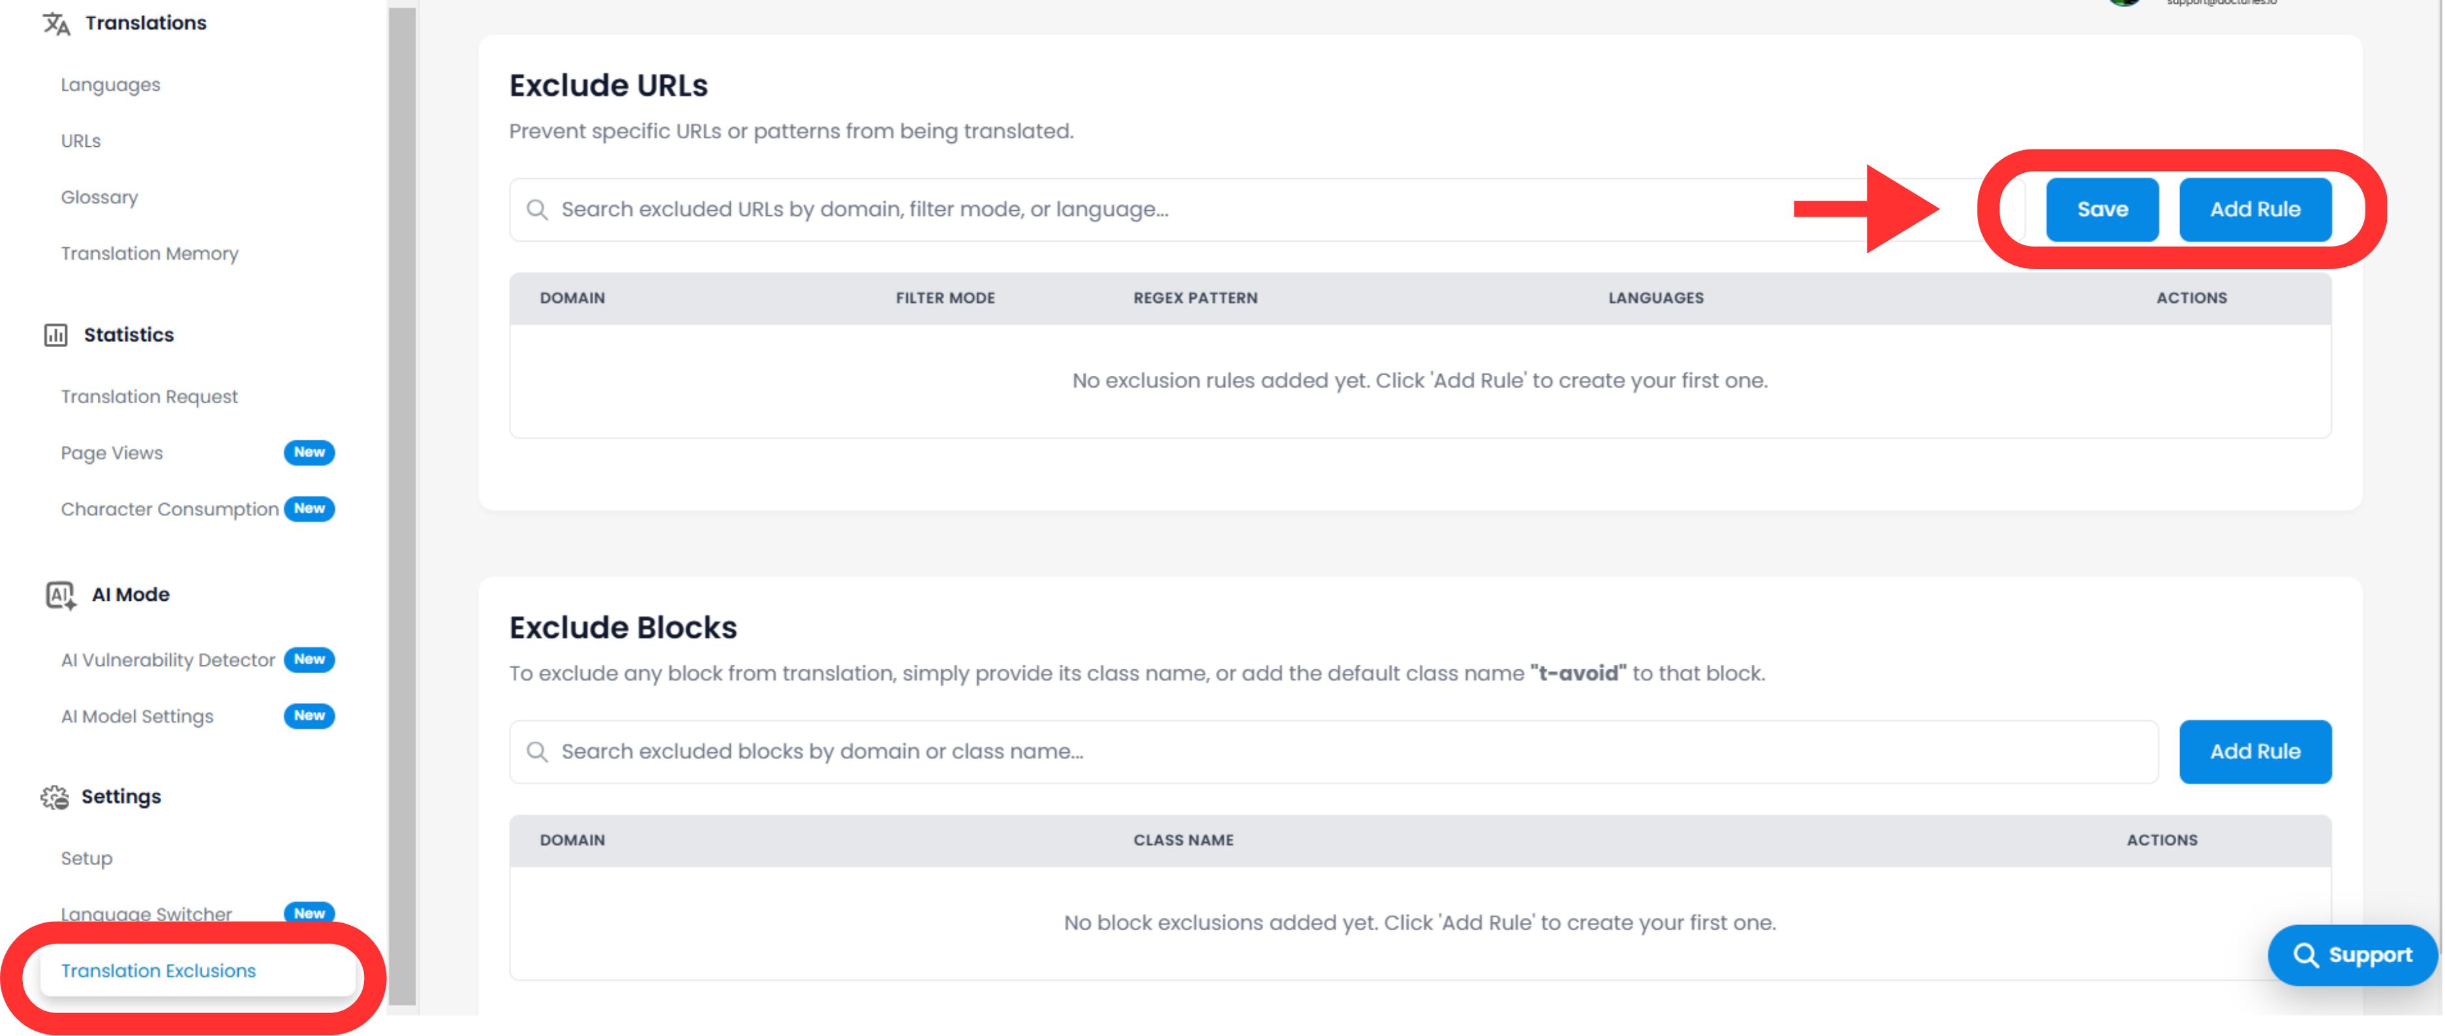2445x1036 pixels.
Task: Click the AI Mode sparkle icon
Action: 59,594
